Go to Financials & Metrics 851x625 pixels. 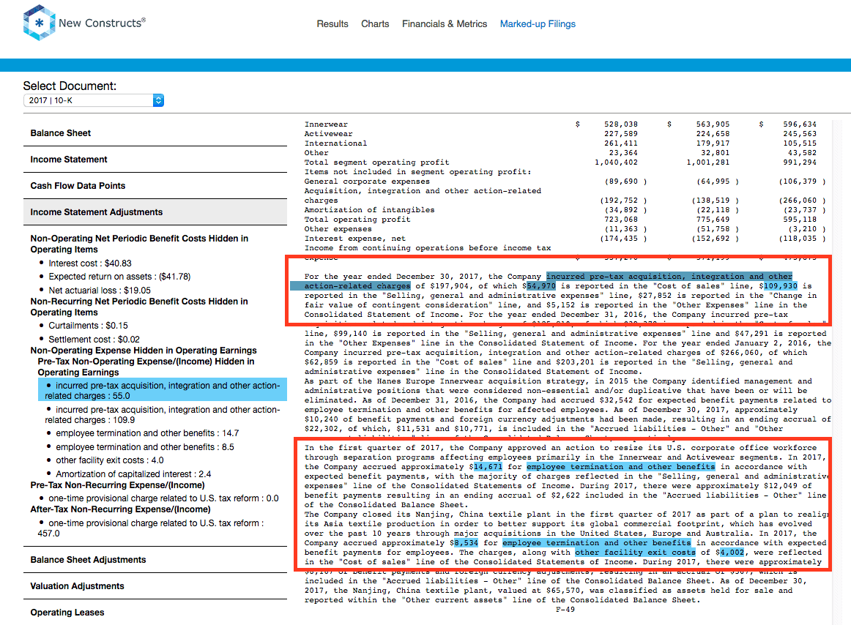(445, 24)
